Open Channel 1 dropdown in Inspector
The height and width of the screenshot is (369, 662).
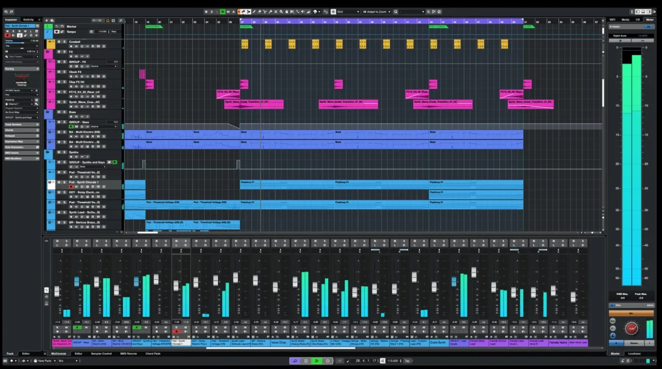19,104
